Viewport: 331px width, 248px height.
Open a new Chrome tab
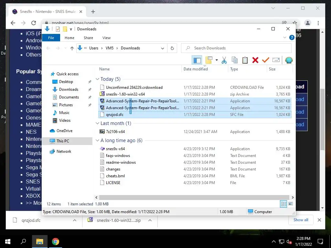click(x=93, y=12)
